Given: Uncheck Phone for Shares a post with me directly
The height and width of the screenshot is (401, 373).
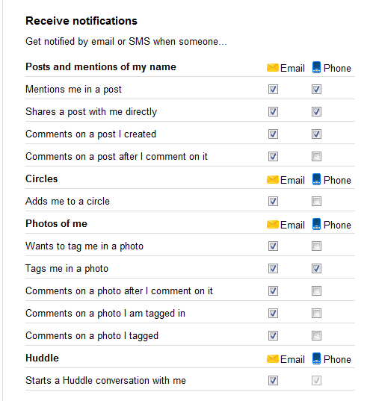Looking at the screenshot, I should 316,112.
